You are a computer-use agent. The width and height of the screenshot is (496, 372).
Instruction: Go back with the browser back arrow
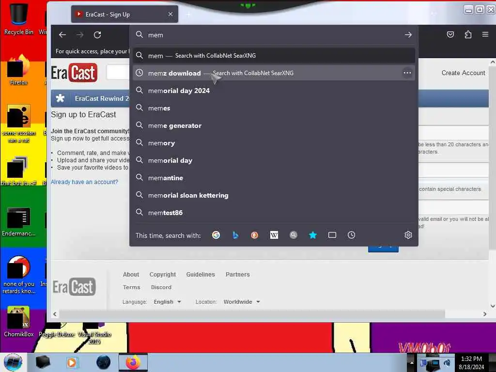(x=62, y=35)
